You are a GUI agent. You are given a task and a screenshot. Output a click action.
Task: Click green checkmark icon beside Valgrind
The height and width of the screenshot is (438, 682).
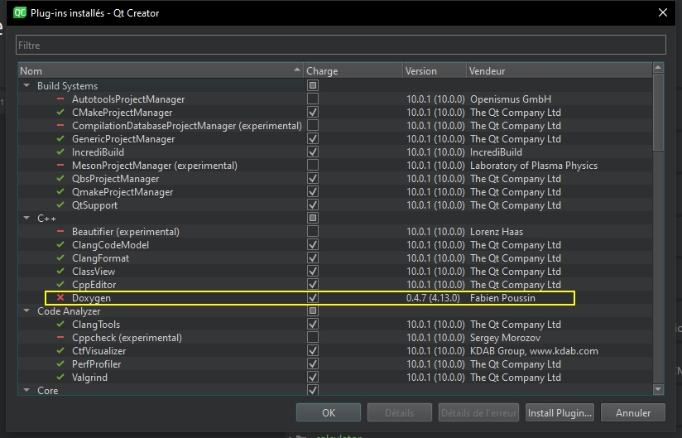point(60,377)
